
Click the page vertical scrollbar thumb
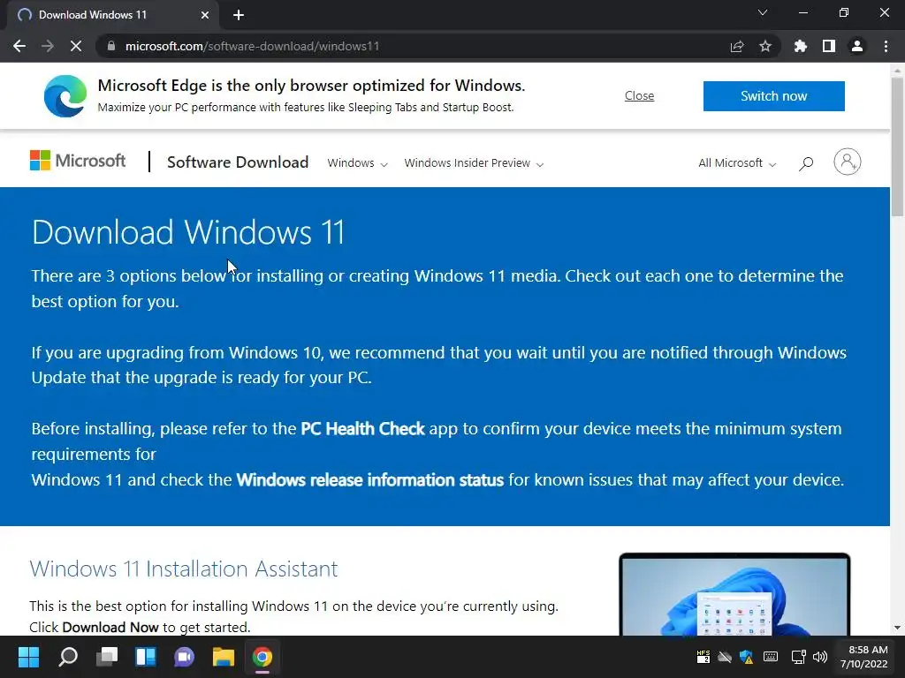point(897,147)
